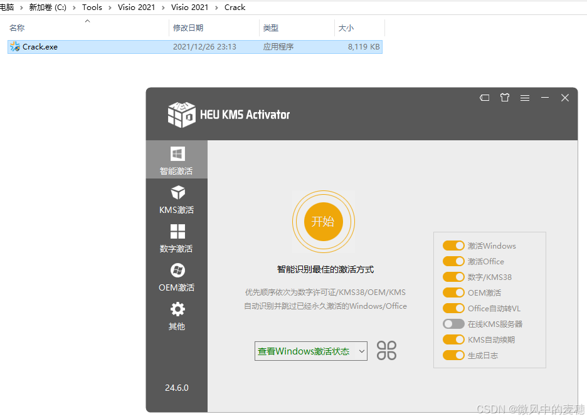Toggle KMS自动续期 switch
This screenshot has width=587, height=419.
(453, 339)
